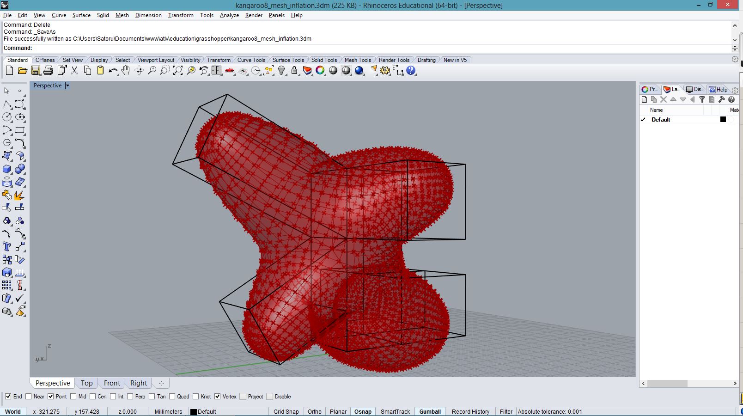The height and width of the screenshot is (416, 743).
Task: Expand the command history scroll-down arrow
Action: (735, 40)
